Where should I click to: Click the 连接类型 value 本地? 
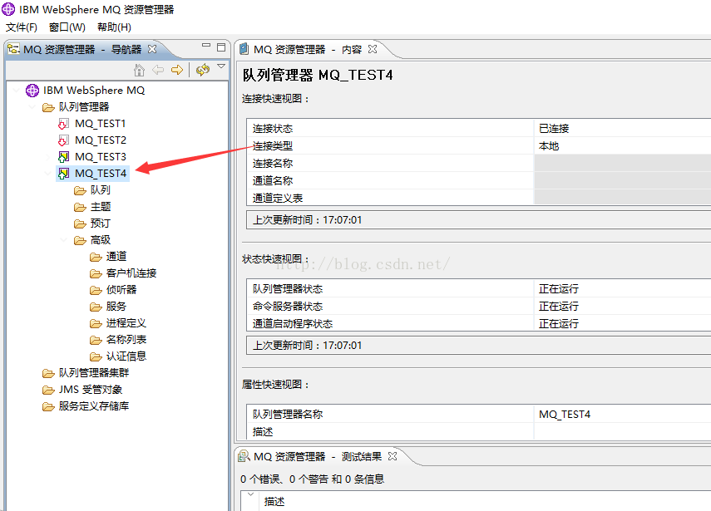click(549, 146)
